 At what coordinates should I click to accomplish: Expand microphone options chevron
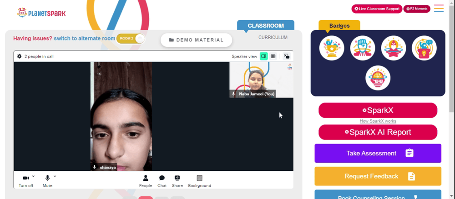55,176
